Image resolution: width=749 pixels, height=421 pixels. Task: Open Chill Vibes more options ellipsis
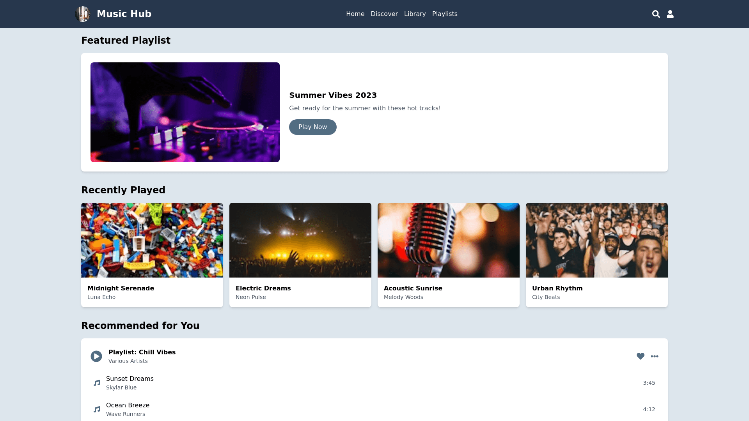[x=654, y=356]
